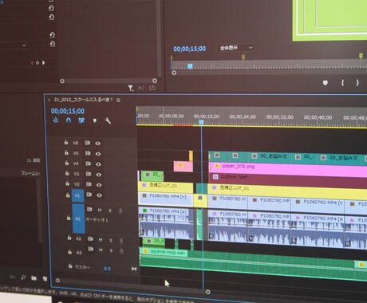This screenshot has height=303, width=367.
Task: Click master volume value 0.0
Action: (107, 269)
